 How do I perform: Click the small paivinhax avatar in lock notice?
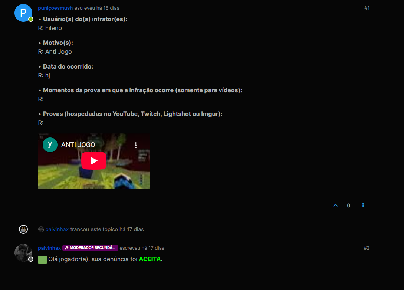click(41, 229)
